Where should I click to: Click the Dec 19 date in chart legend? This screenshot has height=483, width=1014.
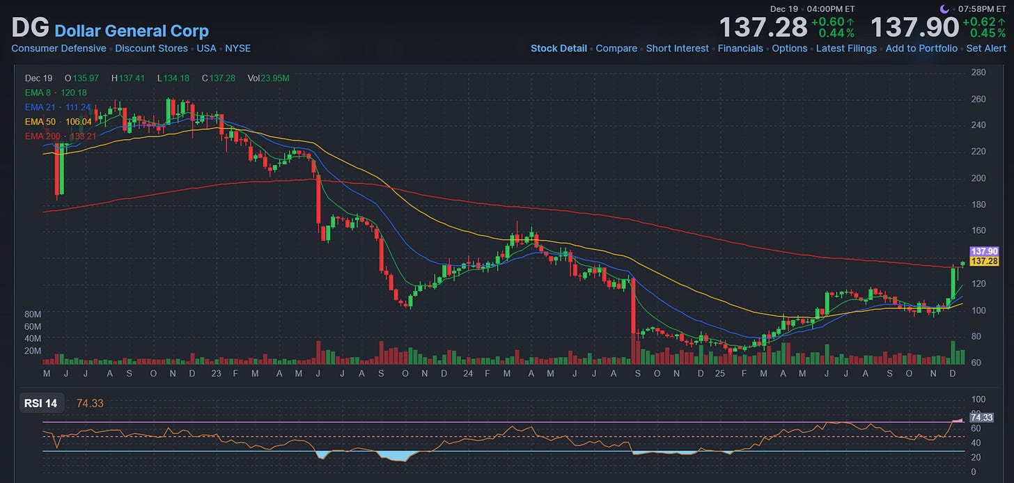pos(38,78)
